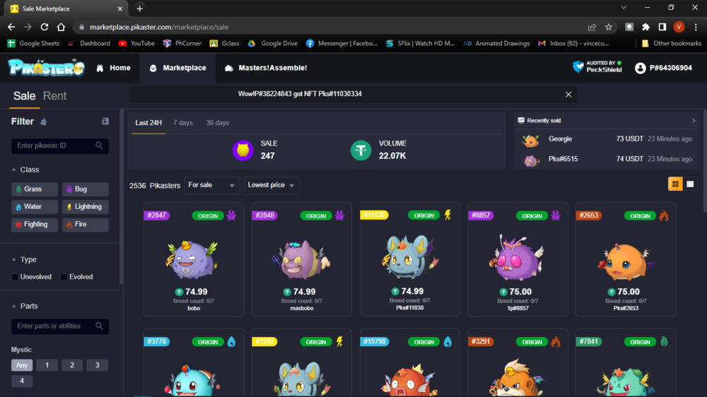
Task: Open the P#64306904 account profile icon
Action: 640,68
